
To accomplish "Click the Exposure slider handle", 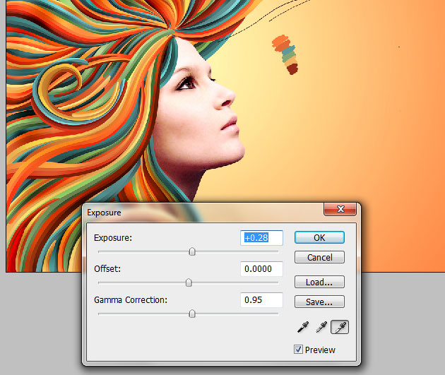I will coord(192,251).
